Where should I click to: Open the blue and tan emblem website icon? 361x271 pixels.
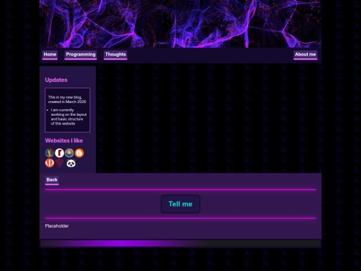pyautogui.click(x=70, y=153)
